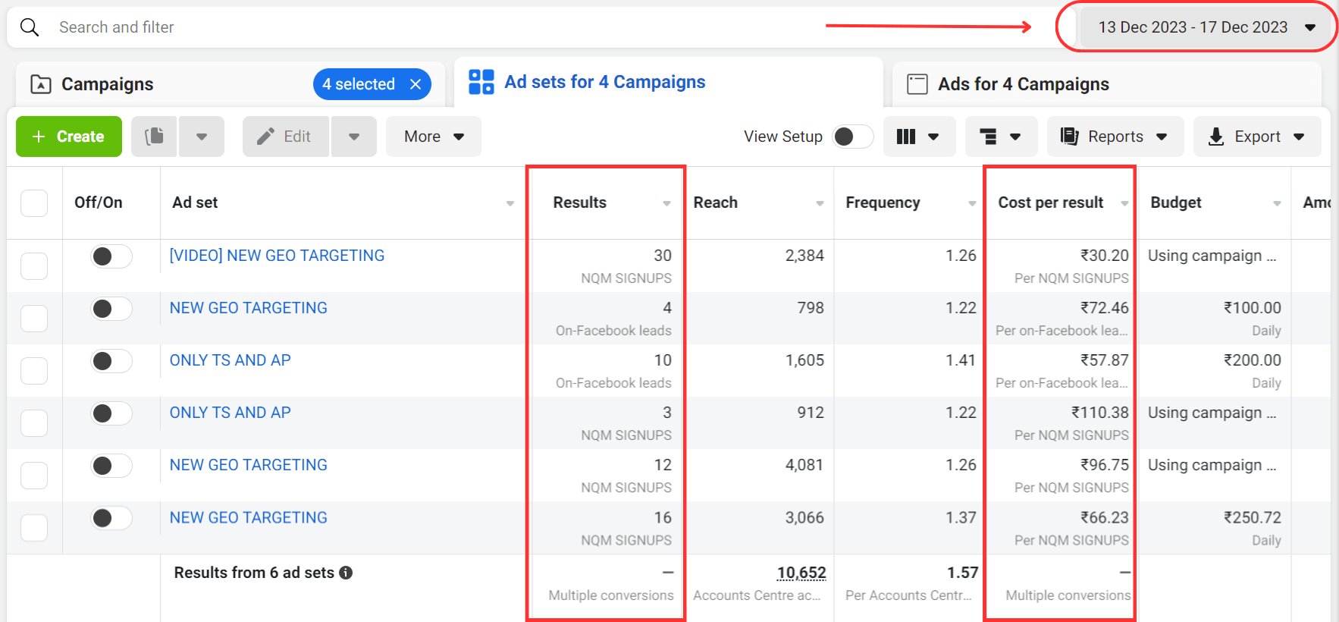Click the search magnifier icon
The width and height of the screenshot is (1339, 622).
pyautogui.click(x=30, y=27)
